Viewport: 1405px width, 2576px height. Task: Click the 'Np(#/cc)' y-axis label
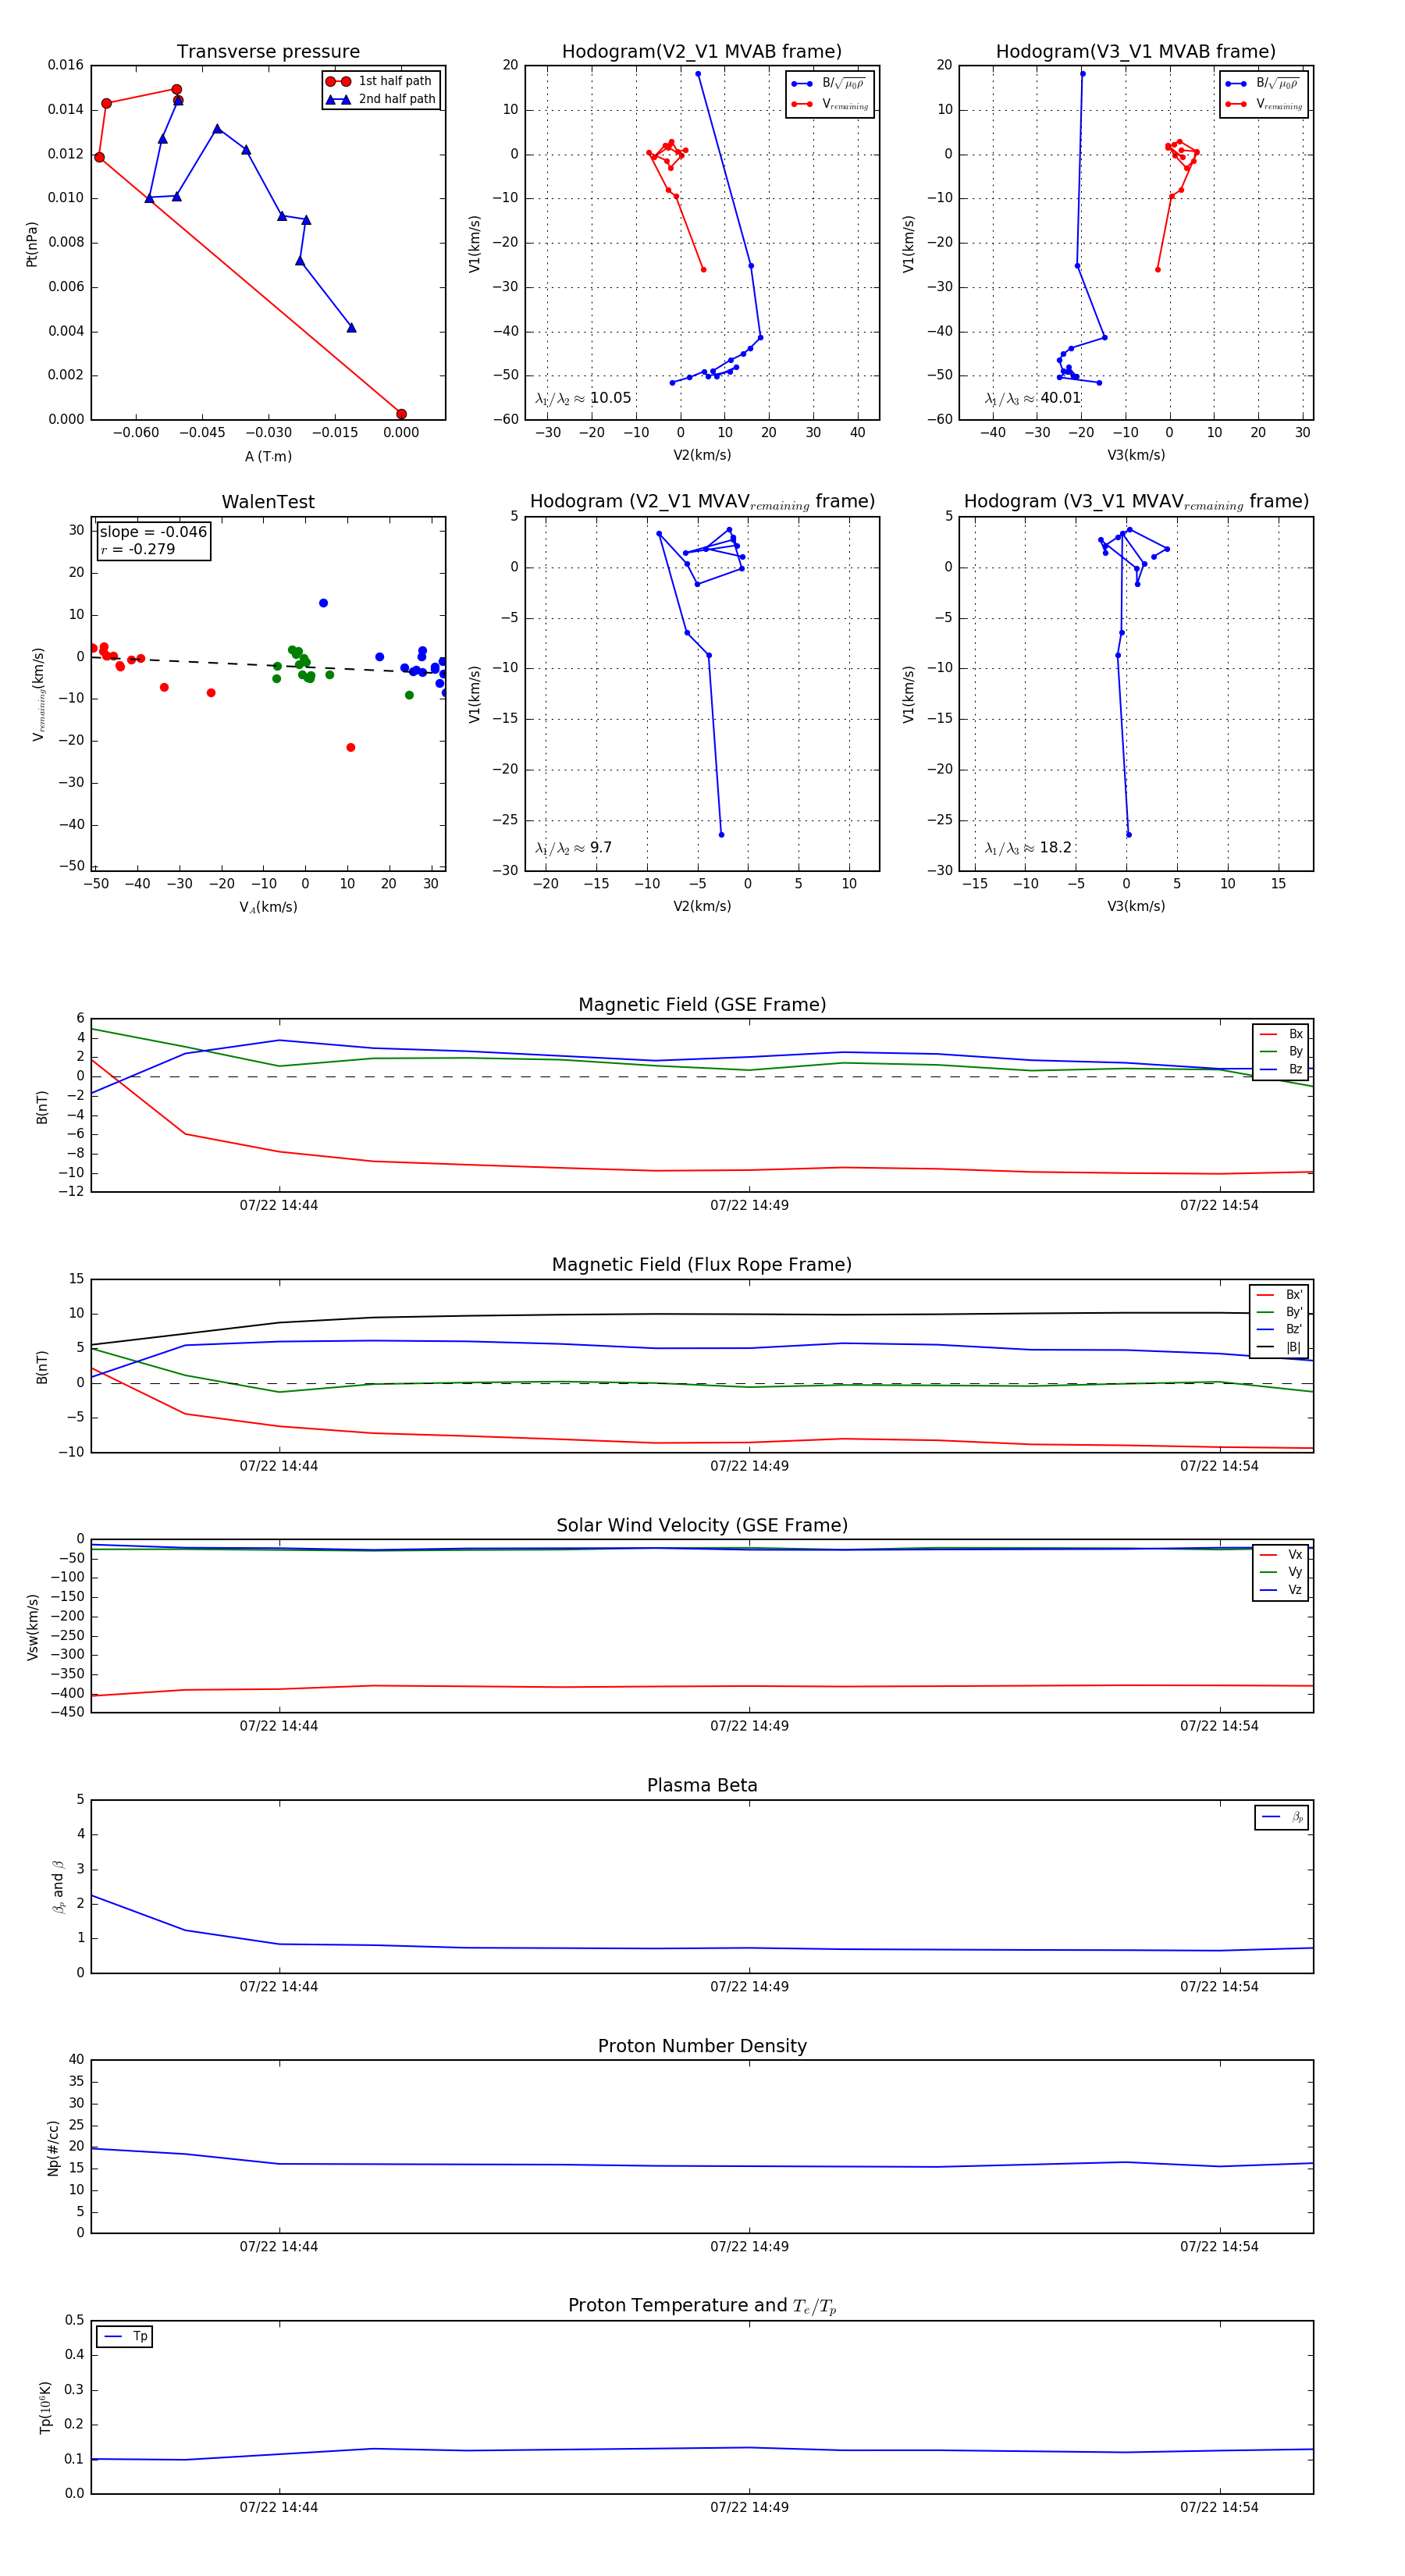point(53,2148)
